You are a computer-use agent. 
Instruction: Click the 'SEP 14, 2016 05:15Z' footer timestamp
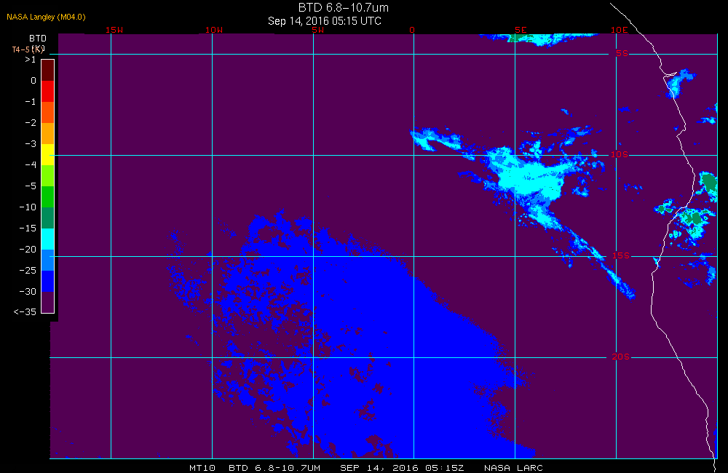(402, 468)
